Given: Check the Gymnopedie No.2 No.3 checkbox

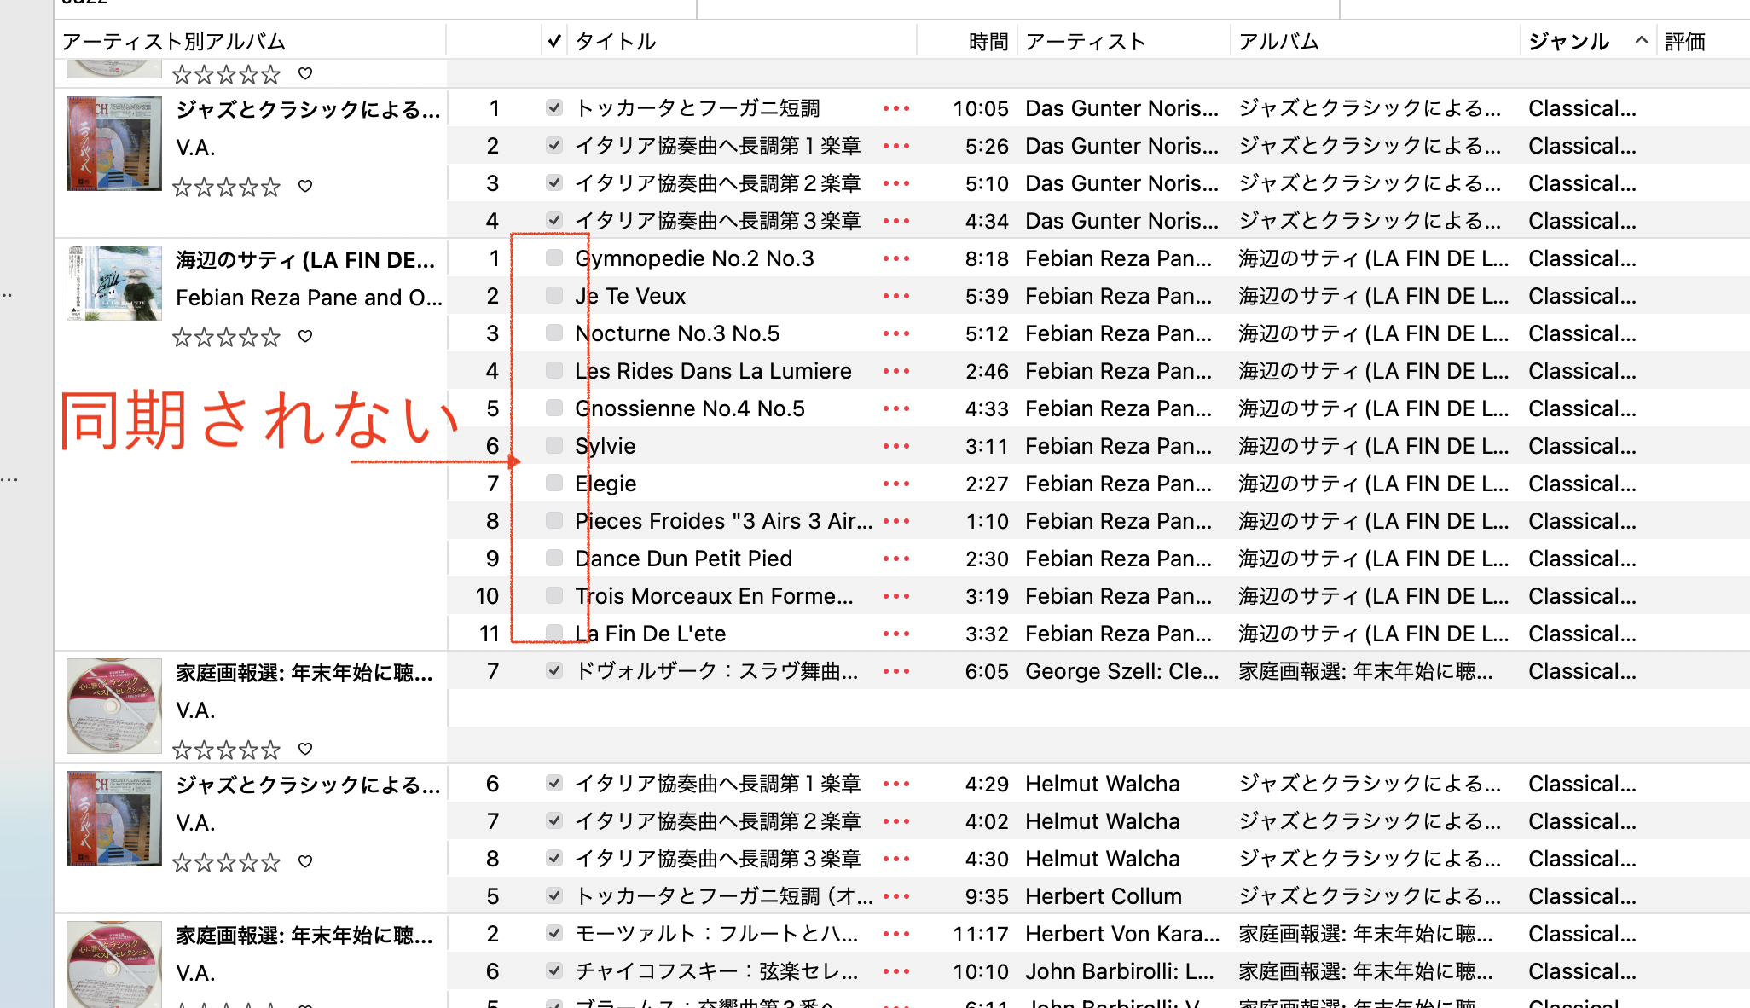Looking at the screenshot, I should pyautogui.click(x=554, y=258).
